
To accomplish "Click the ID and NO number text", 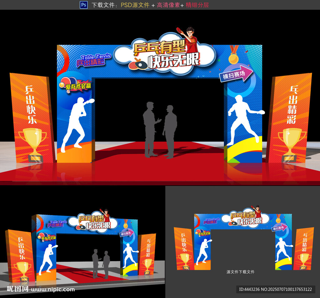I will (x=276, y=289).
